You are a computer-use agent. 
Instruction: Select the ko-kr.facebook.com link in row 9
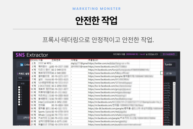click(110, 86)
